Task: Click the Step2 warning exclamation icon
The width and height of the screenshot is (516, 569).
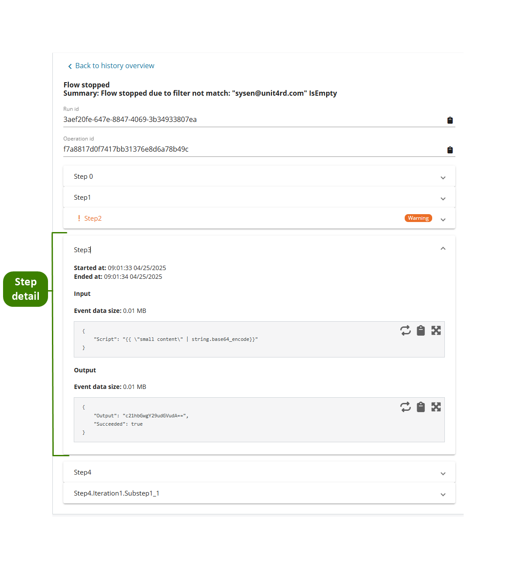Action: point(79,218)
